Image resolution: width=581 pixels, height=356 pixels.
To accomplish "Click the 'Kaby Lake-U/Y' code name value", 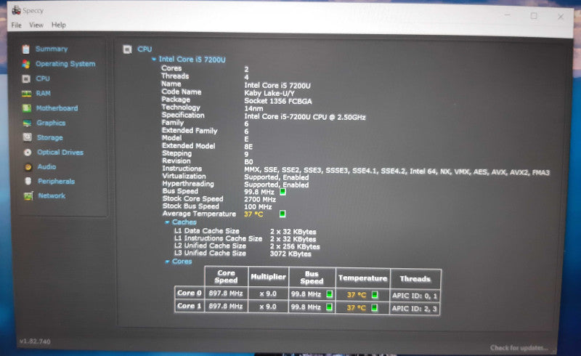I will pyautogui.click(x=269, y=94).
